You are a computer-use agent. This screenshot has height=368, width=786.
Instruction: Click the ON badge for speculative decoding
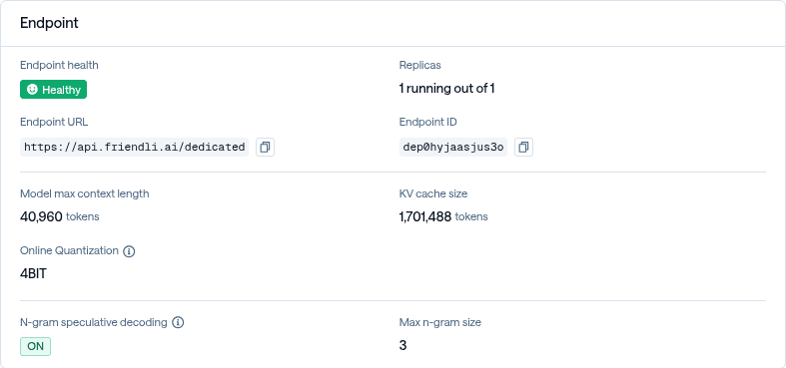pyautogui.click(x=35, y=346)
